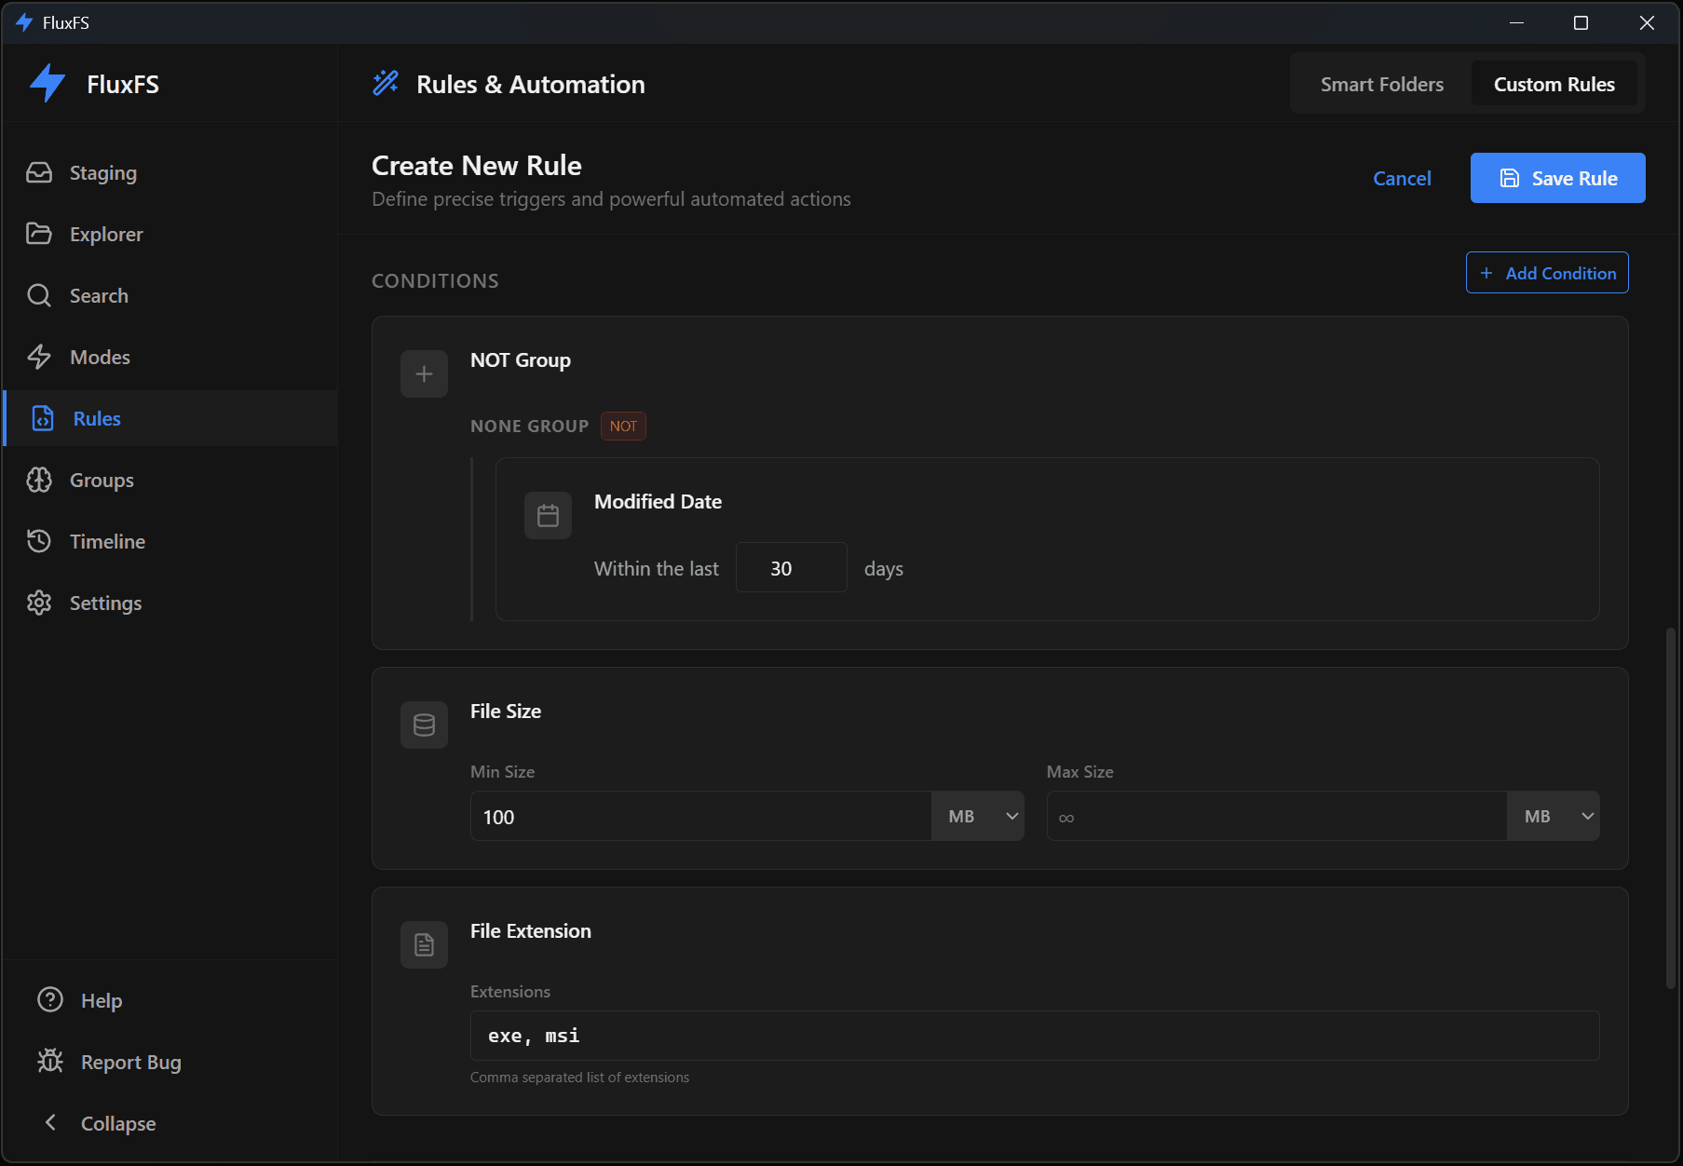The width and height of the screenshot is (1683, 1166).
Task: Toggle the NOT badge on None Group
Action: (622, 426)
